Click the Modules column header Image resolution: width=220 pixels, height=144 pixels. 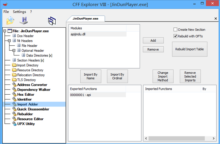(x=98, y=28)
